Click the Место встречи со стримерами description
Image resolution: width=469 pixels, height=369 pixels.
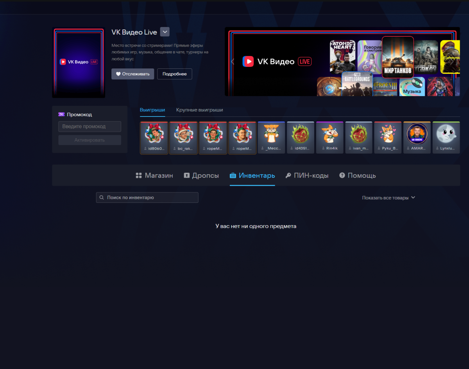click(160, 52)
